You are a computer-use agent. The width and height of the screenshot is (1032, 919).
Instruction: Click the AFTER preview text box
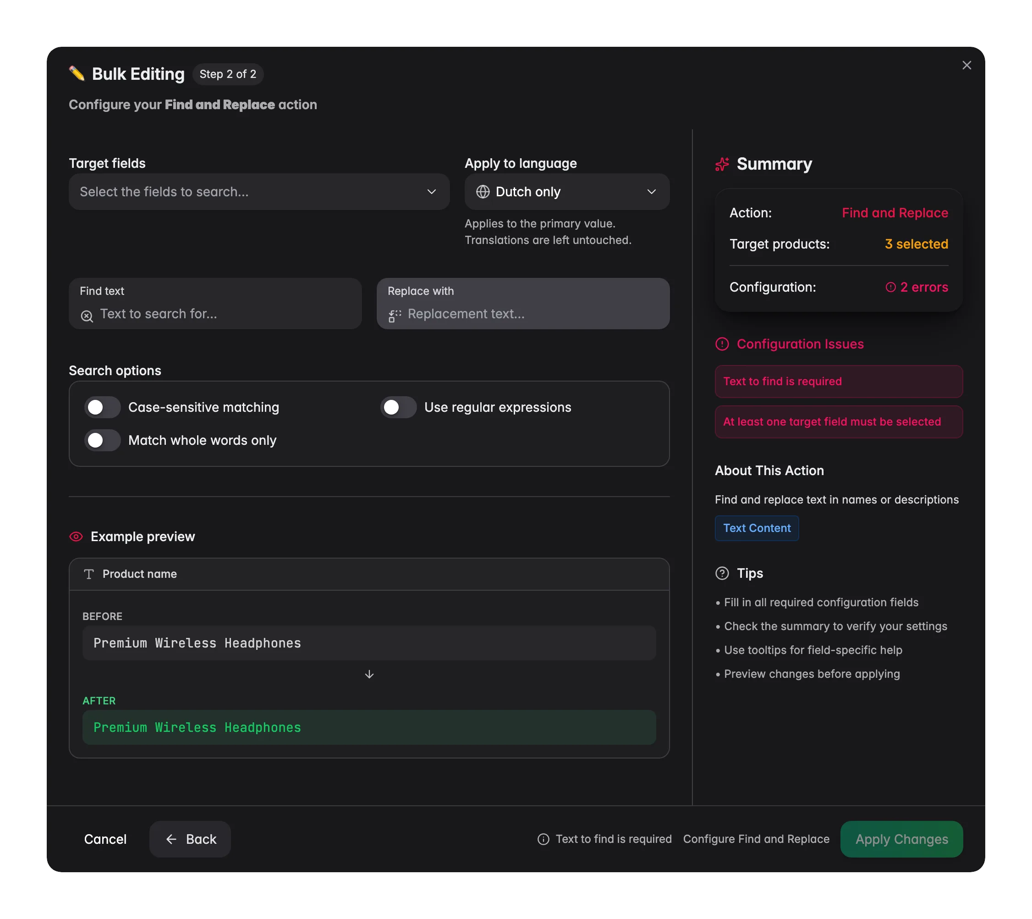(x=369, y=727)
